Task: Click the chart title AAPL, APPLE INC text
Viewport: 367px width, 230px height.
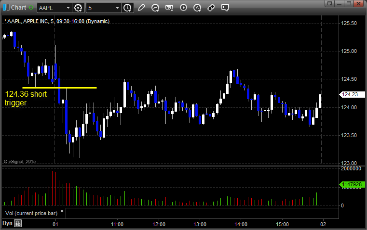Action: 57,21
